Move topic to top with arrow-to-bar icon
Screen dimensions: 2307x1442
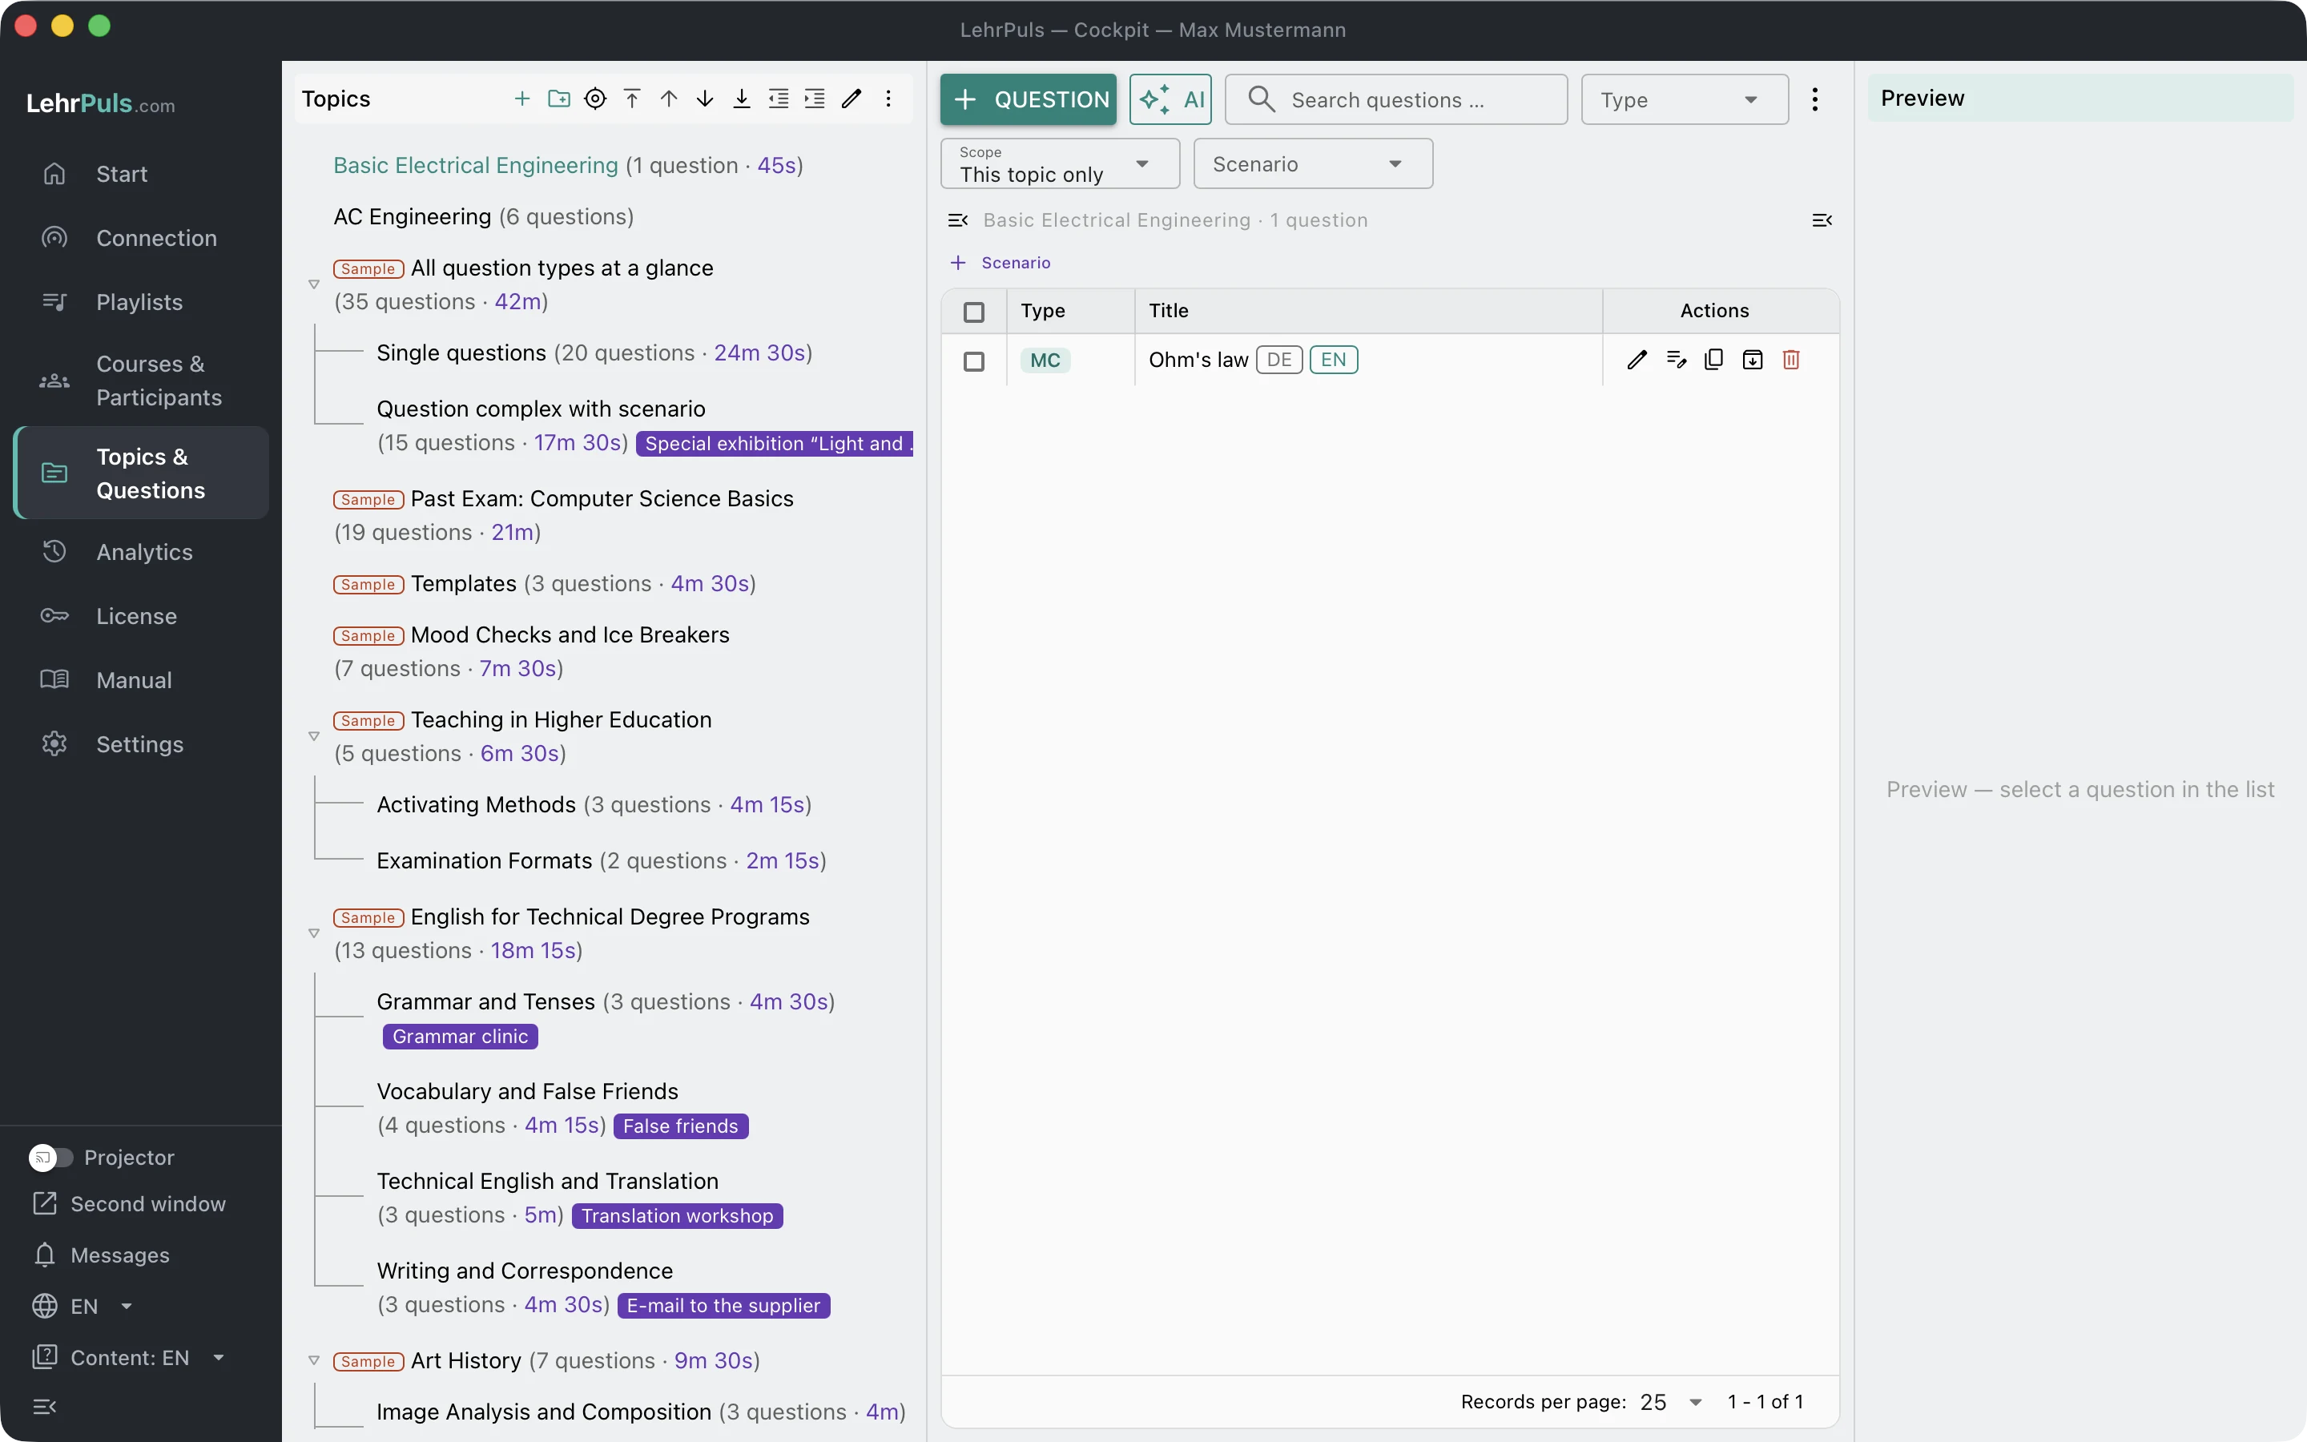(x=632, y=99)
